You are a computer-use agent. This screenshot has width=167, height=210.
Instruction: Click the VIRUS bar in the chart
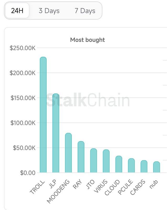[x=106, y=161]
